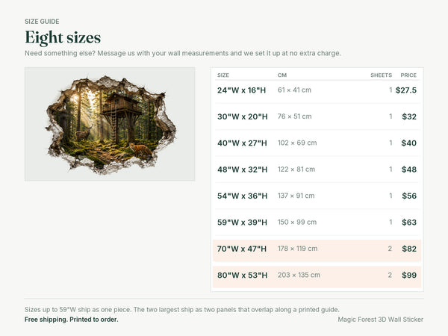The image size is (448, 336).
Task: Choose the 40"W x 27"H size
Action: pyautogui.click(x=317, y=143)
